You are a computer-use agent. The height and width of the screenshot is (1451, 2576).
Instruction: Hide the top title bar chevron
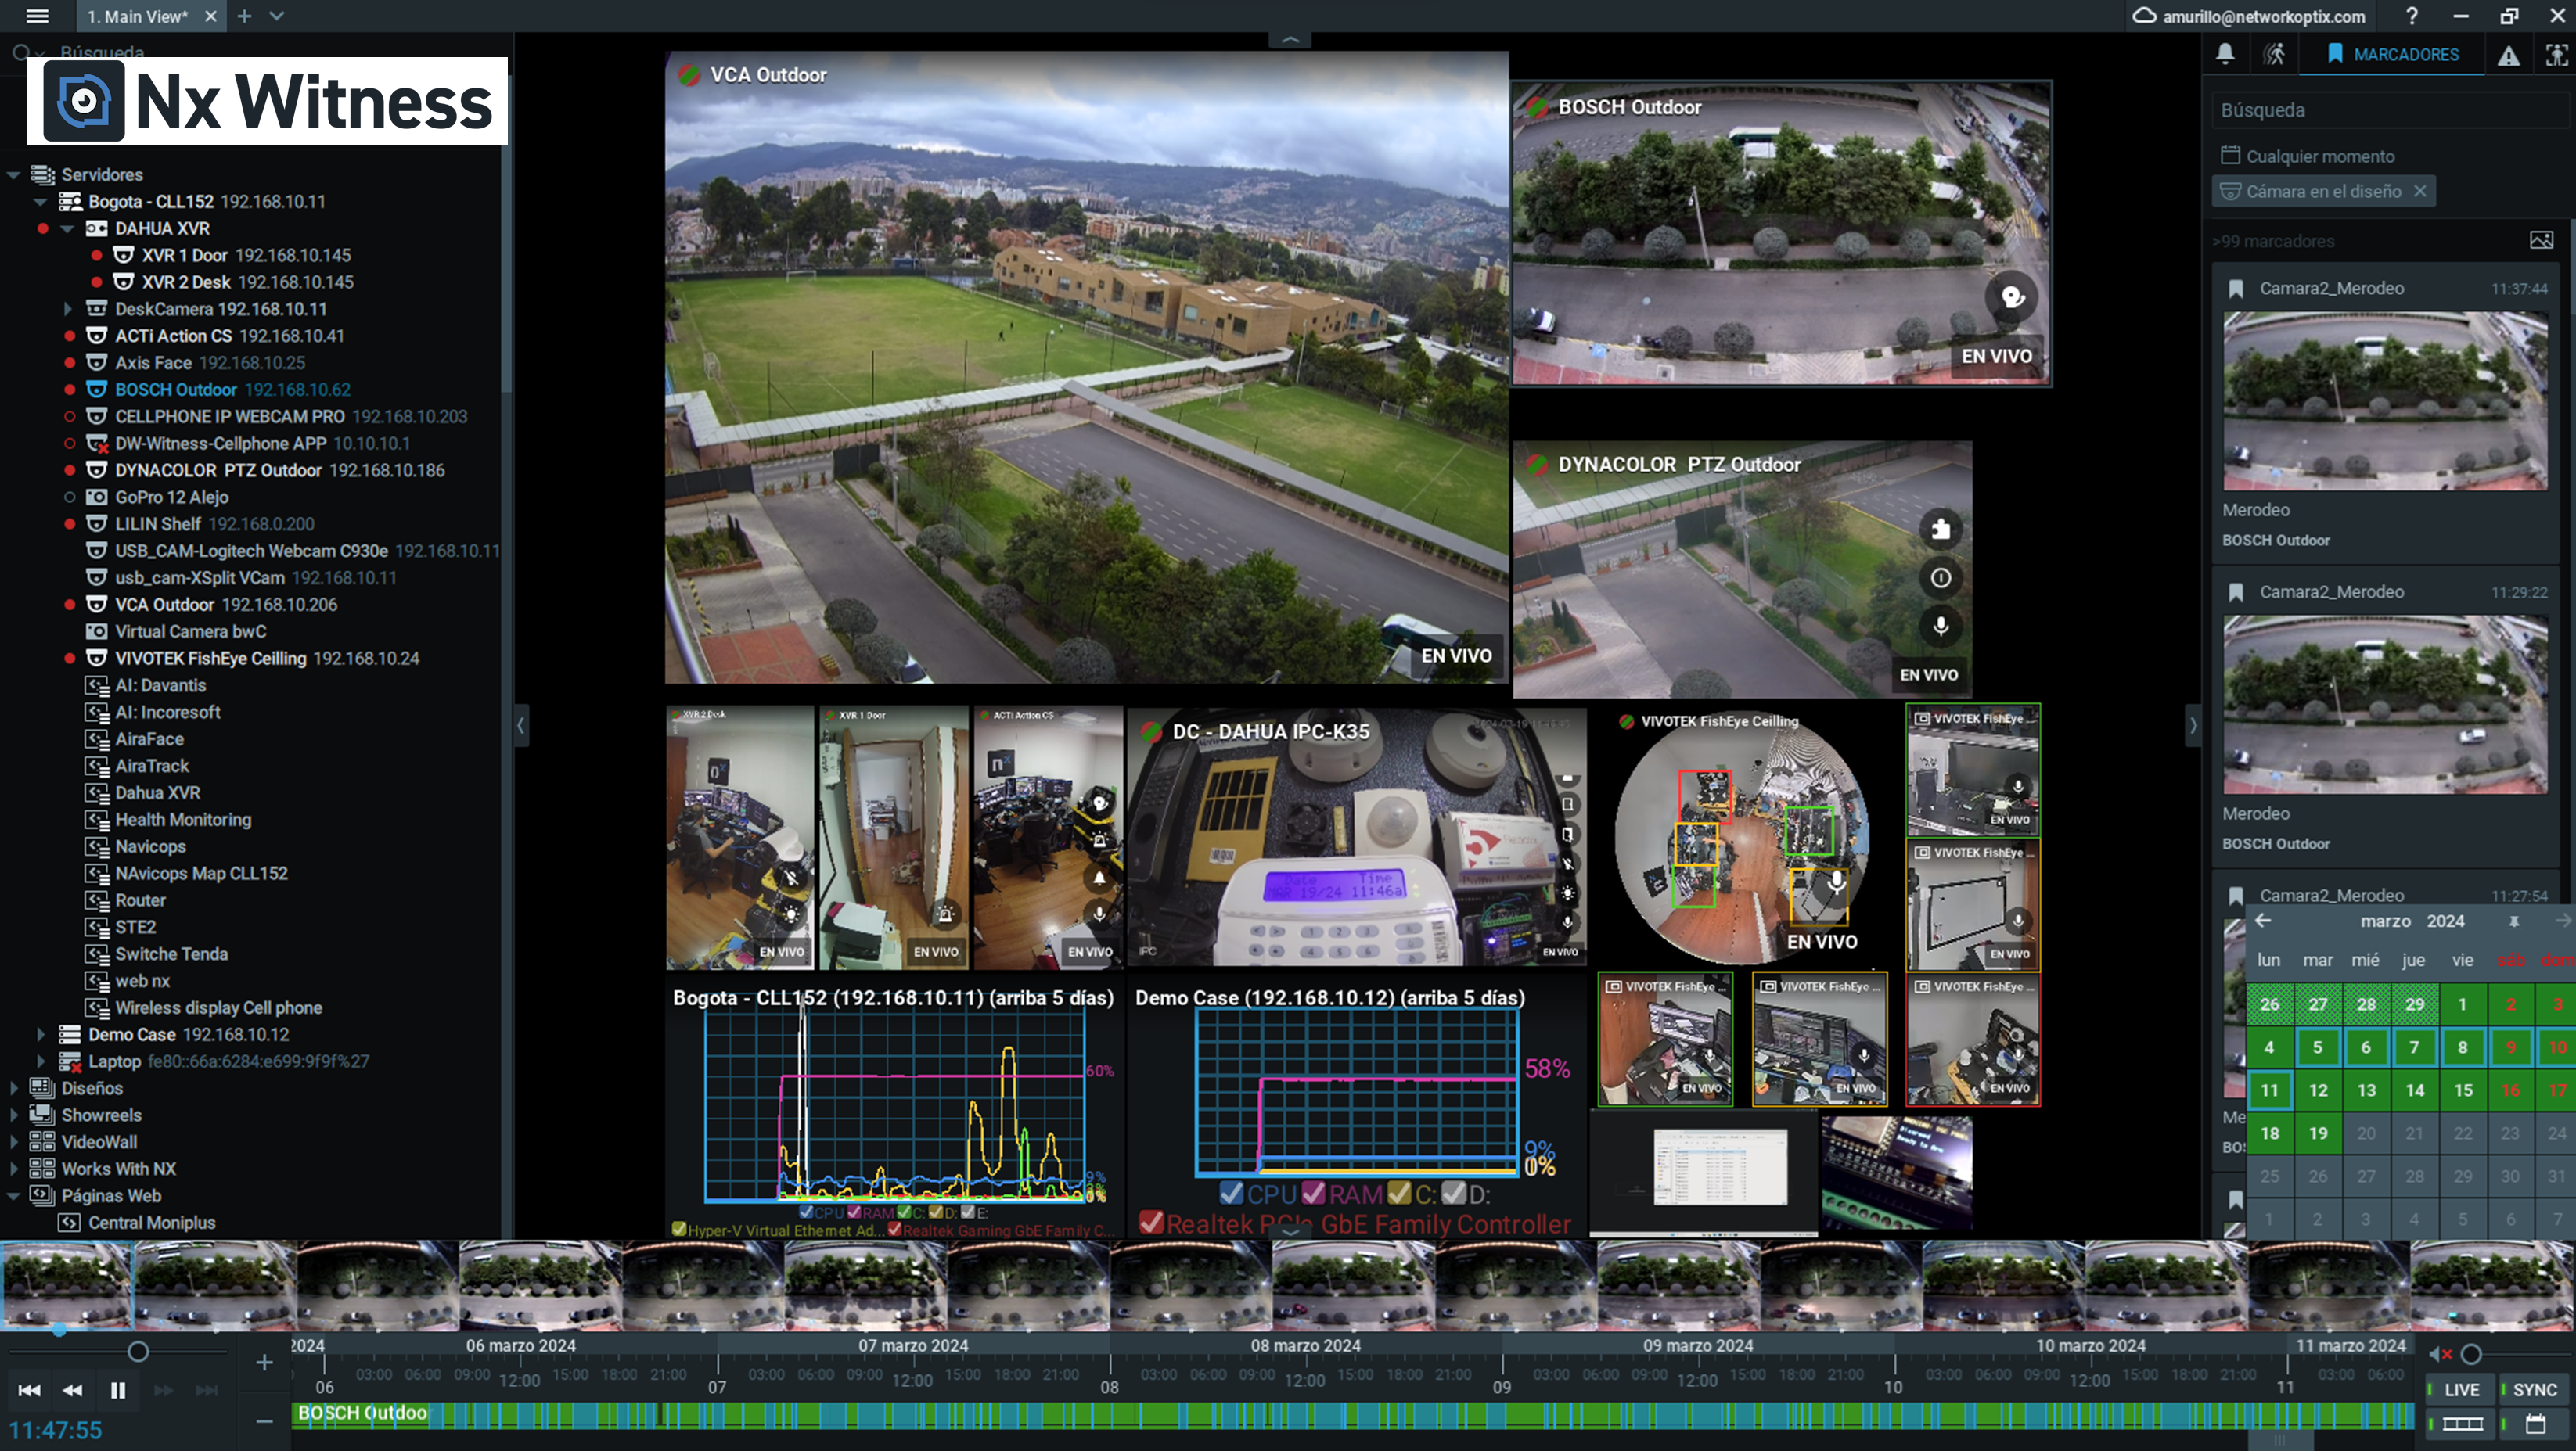1290,40
